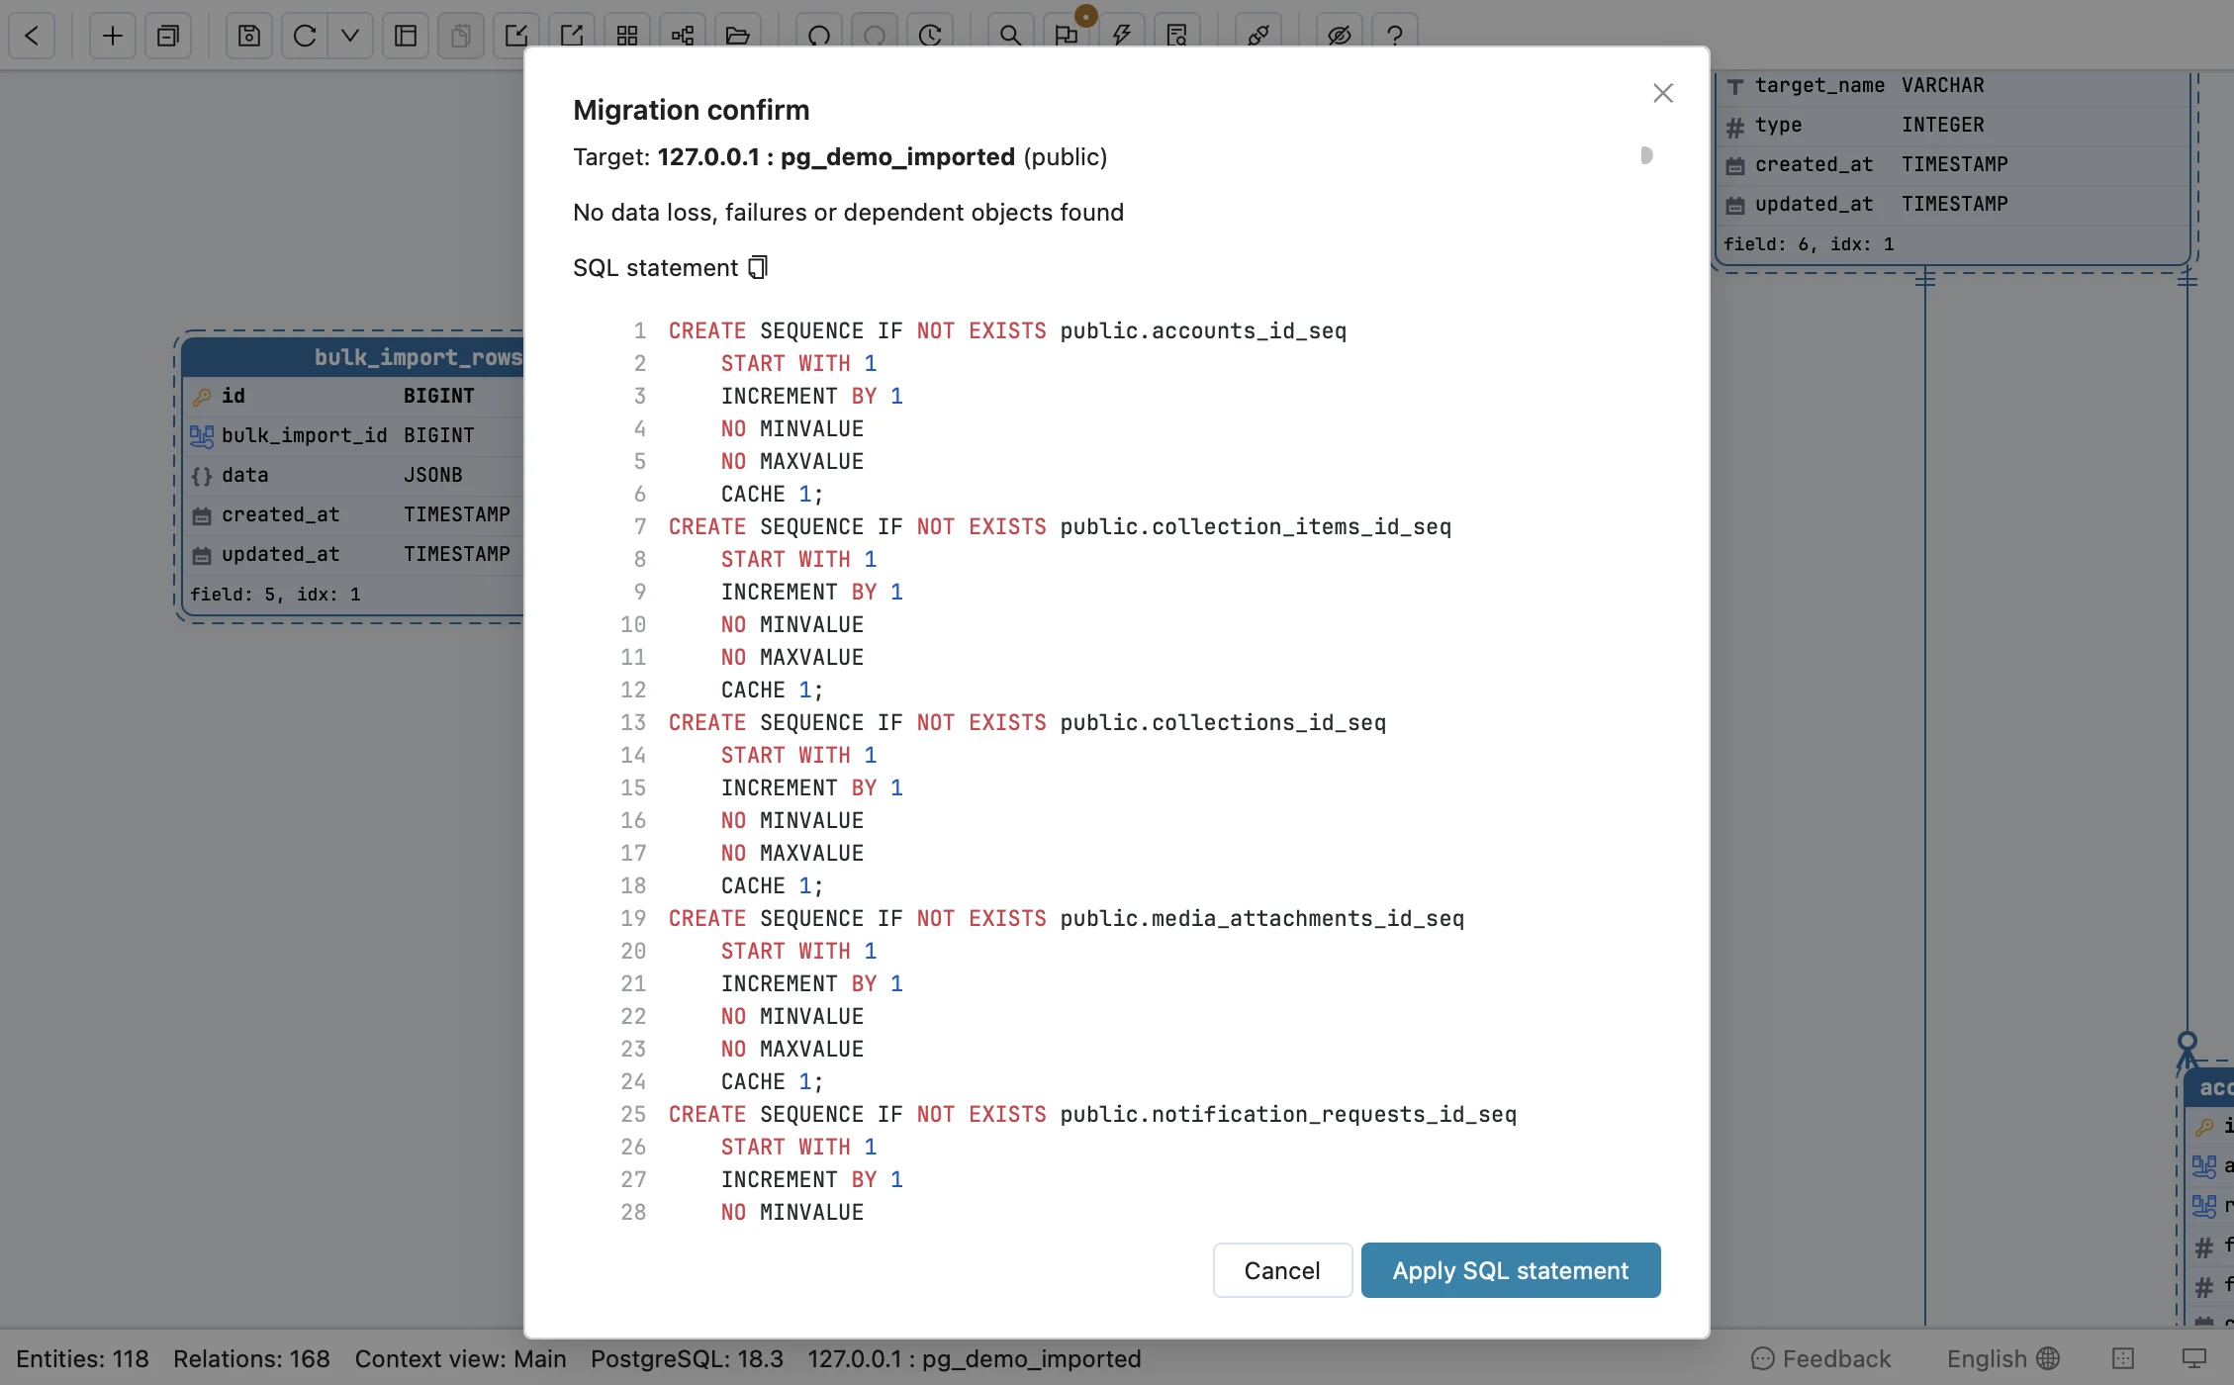This screenshot has height=1385, width=2234.
Task: Select the bulk_import_rows table header
Action: 354,357
